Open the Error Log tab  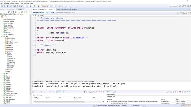click(x=111, y=92)
